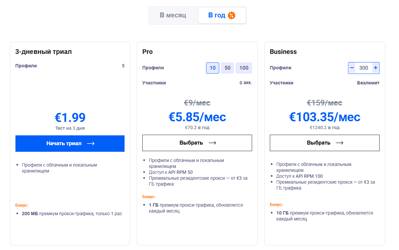Image resolution: width=399 pixels, height=250 pixels.
Task: Click arrow icon in Pro "Выбрать" button
Action: pos(212,143)
